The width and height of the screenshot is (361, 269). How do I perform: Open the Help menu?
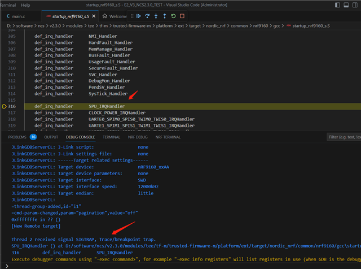click(25, 5)
